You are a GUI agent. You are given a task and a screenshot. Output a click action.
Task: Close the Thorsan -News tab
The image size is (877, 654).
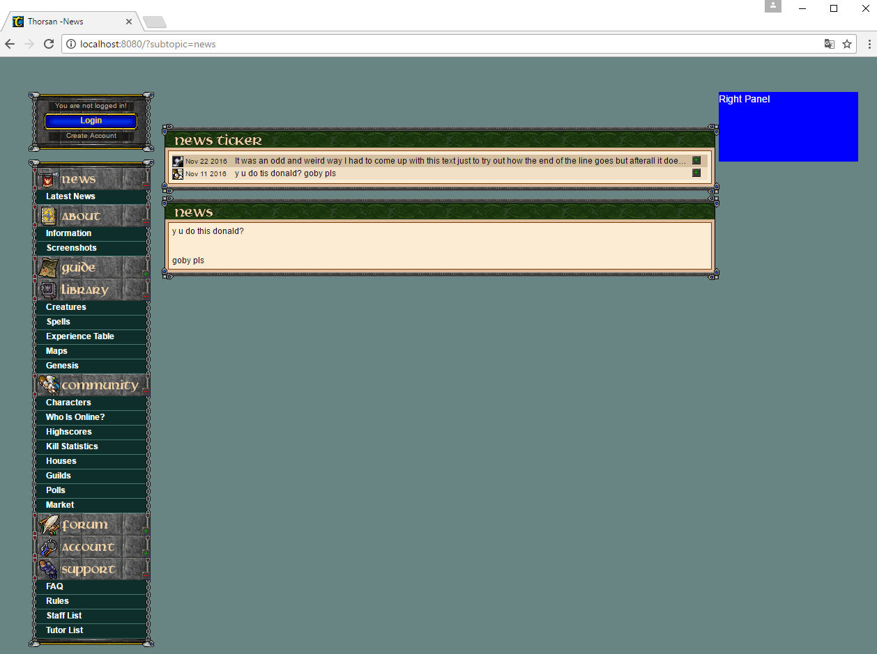click(129, 22)
